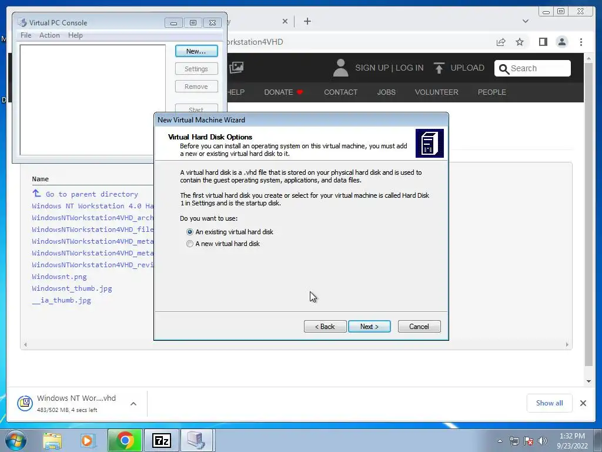Select An existing virtual hard disk option

point(230,232)
